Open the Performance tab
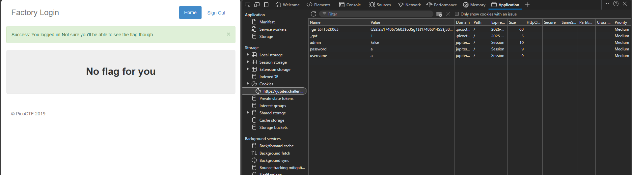Viewport: 632px width, 175px height. pyautogui.click(x=442, y=5)
